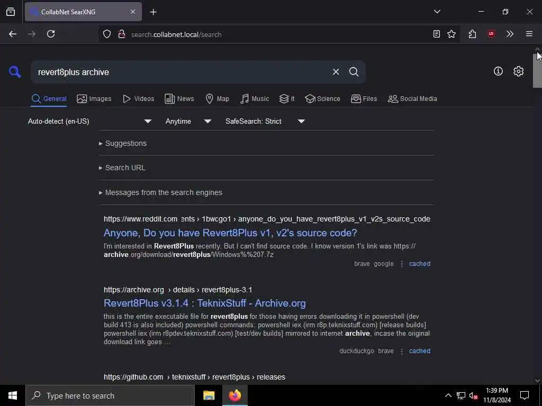Image resolution: width=542 pixels, height=406 pixels.
Task: Click the SearXNG magnifier logo beside search box
Action: (15, 72)
